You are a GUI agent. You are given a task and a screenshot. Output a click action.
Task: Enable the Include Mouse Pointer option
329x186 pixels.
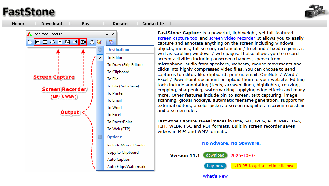click(x=126, y=145)
